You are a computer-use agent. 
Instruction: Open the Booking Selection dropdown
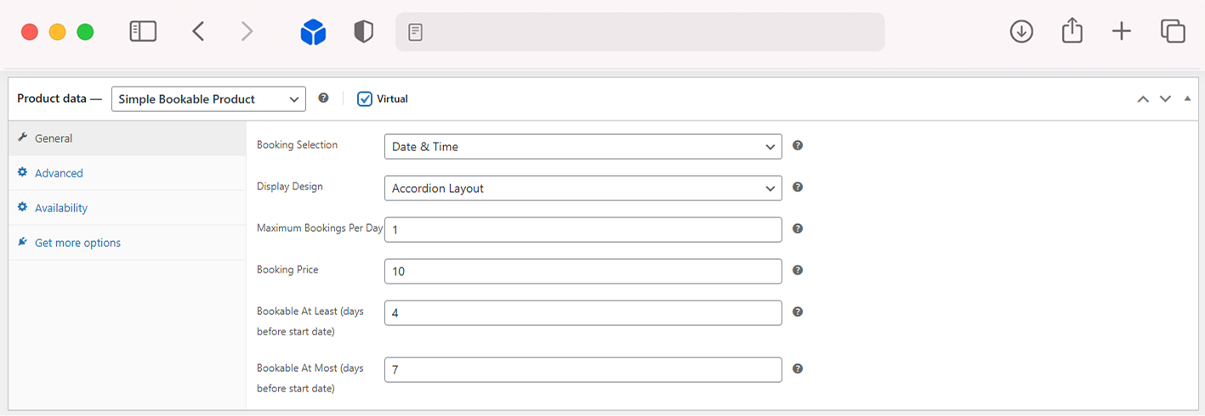(583, 146)
